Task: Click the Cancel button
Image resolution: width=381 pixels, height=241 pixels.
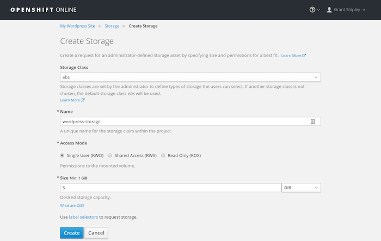Action: pyautogui.click(x=96, y=233)
